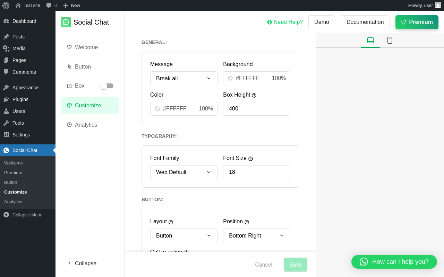
Task: Click Font Size help icon
Action: (x=251, y=159)
